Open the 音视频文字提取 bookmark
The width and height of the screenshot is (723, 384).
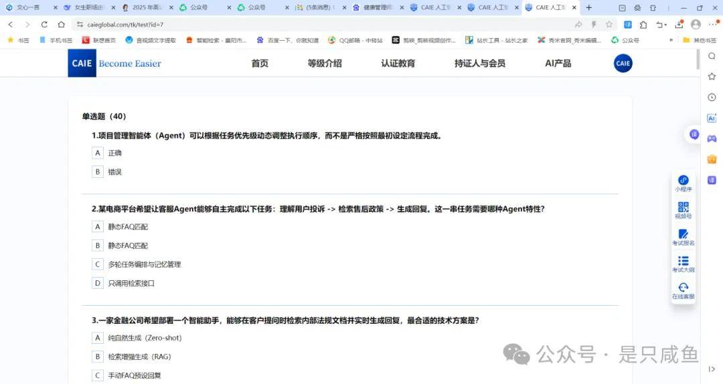(151, 40)
